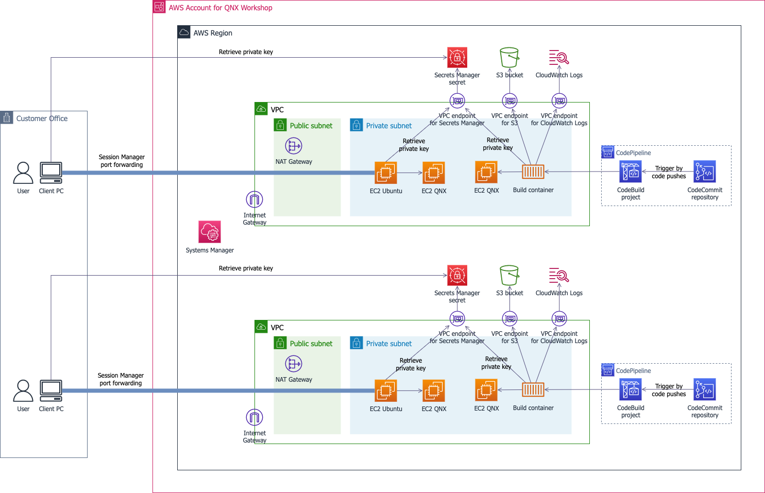Click the lower EC2 Ubuntu instance icon
Image resolution: width=765 pixels, height=493 pixels.
[x=386, y=390]
